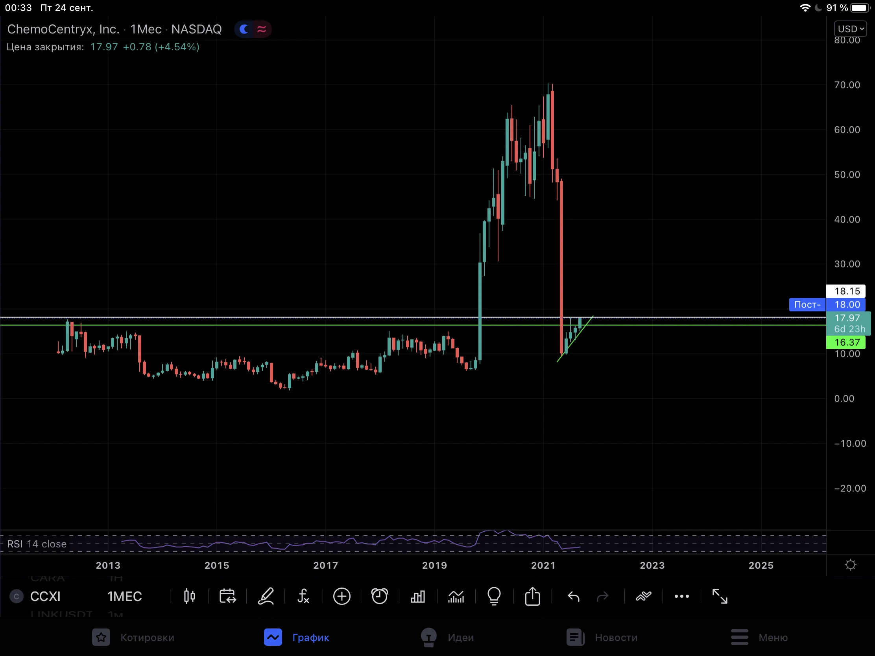Tap the plus add symbol icon
Image resolution: width=875 pixels, height=656 pixels.
tap(342, 596)
